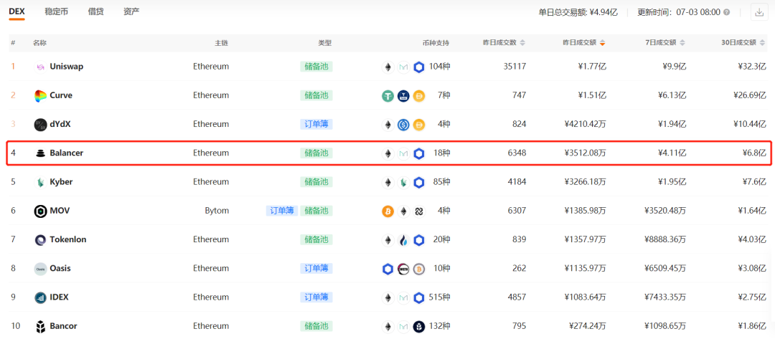Viewport: 775px width, 339px height.
Task: Click the Uniswap logo icon
Action: click(40, 67)
